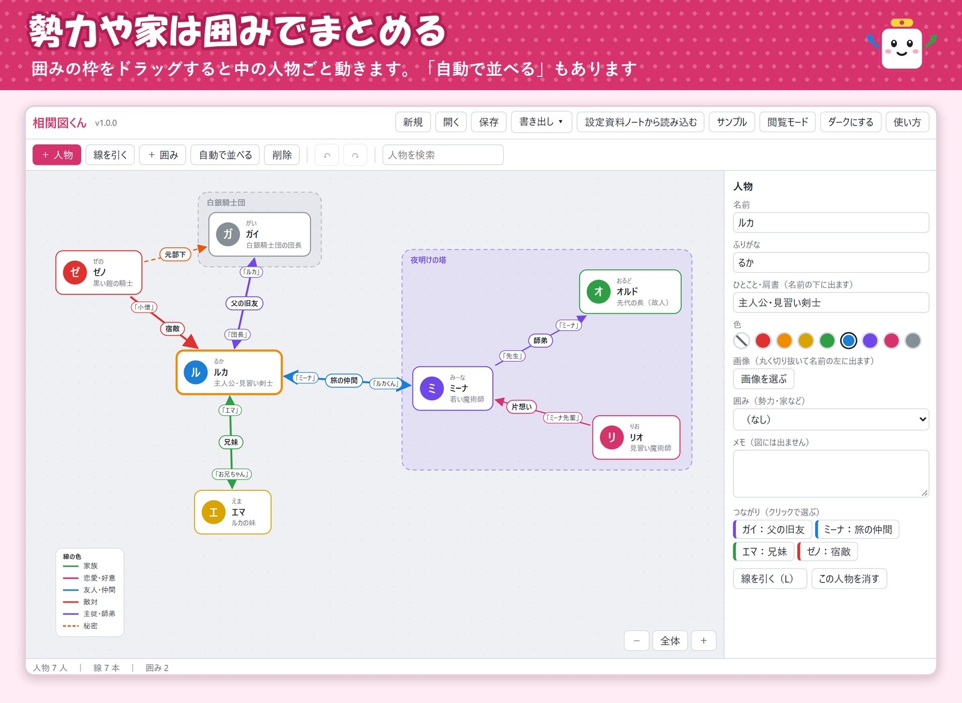This screenshot has width=962, height=703.
Task: Choose the purple color swatch
Action: pos(870,341)
